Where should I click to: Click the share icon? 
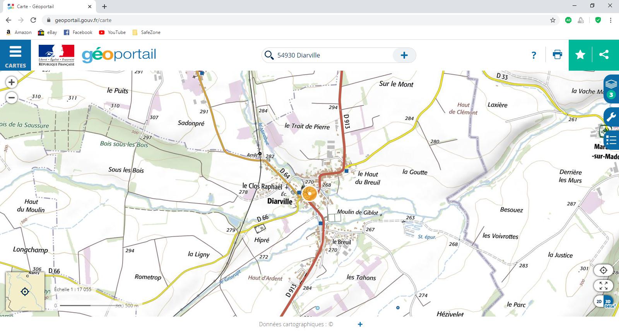(604, 55)
